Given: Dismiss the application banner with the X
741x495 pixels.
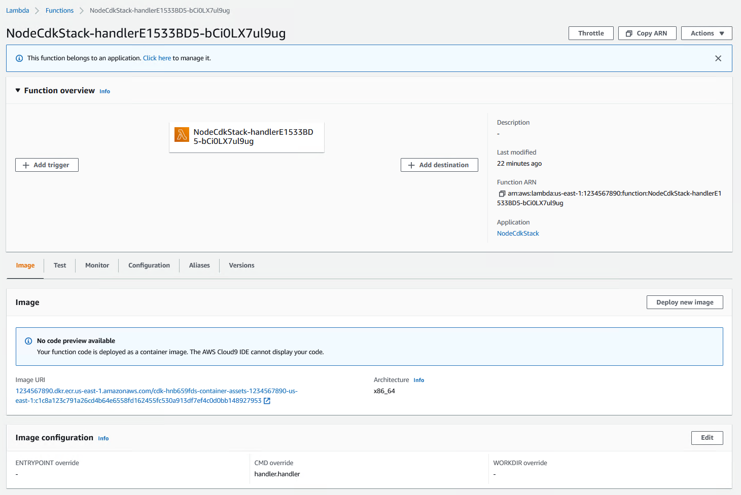Looking at the screenshot, I should tap(718, 58).
